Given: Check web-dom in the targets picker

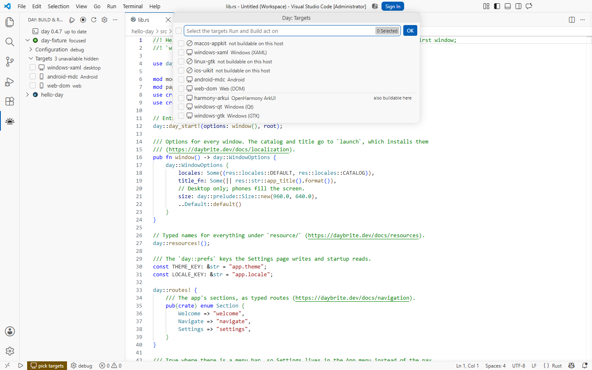Looking at the screenshot, I should (x=181, y=88).
